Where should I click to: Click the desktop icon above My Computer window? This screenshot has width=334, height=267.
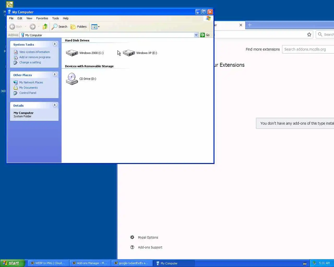click(10, 4)
